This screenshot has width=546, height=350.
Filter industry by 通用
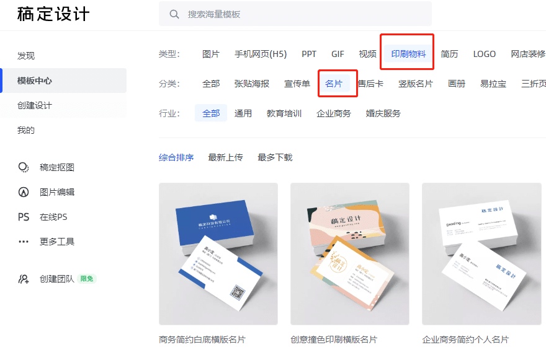[x=243, y=113]
